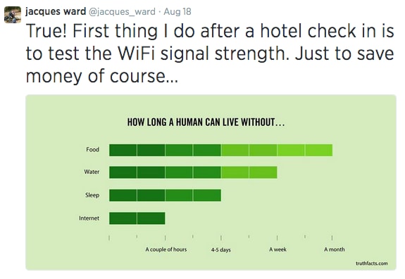Click the Sleep row label

tap(92, 195)
